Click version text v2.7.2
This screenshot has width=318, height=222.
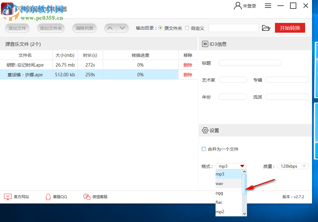(x=293, y=197)
